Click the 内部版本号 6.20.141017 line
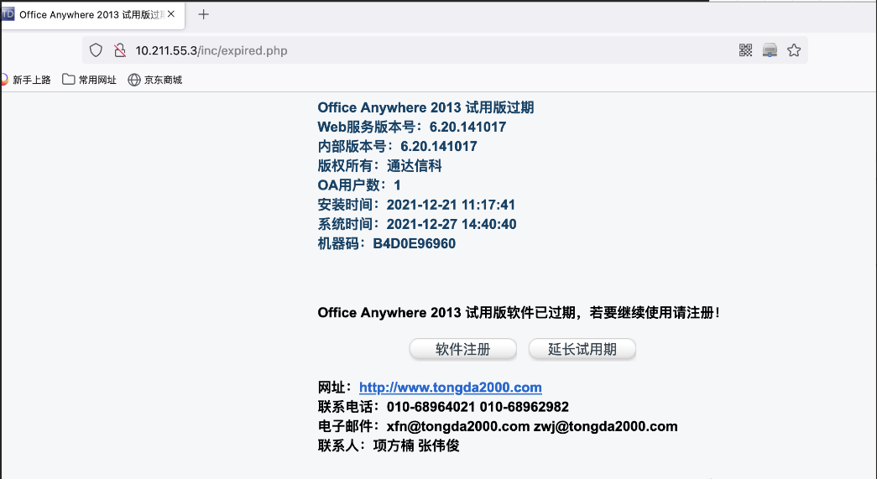This screenshot has width=877, height=479. click(x=397, y=147)
